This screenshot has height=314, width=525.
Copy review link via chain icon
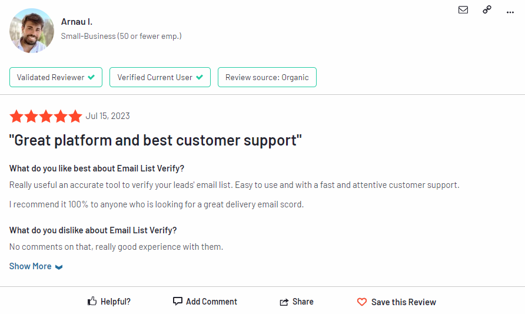(487, 9)
